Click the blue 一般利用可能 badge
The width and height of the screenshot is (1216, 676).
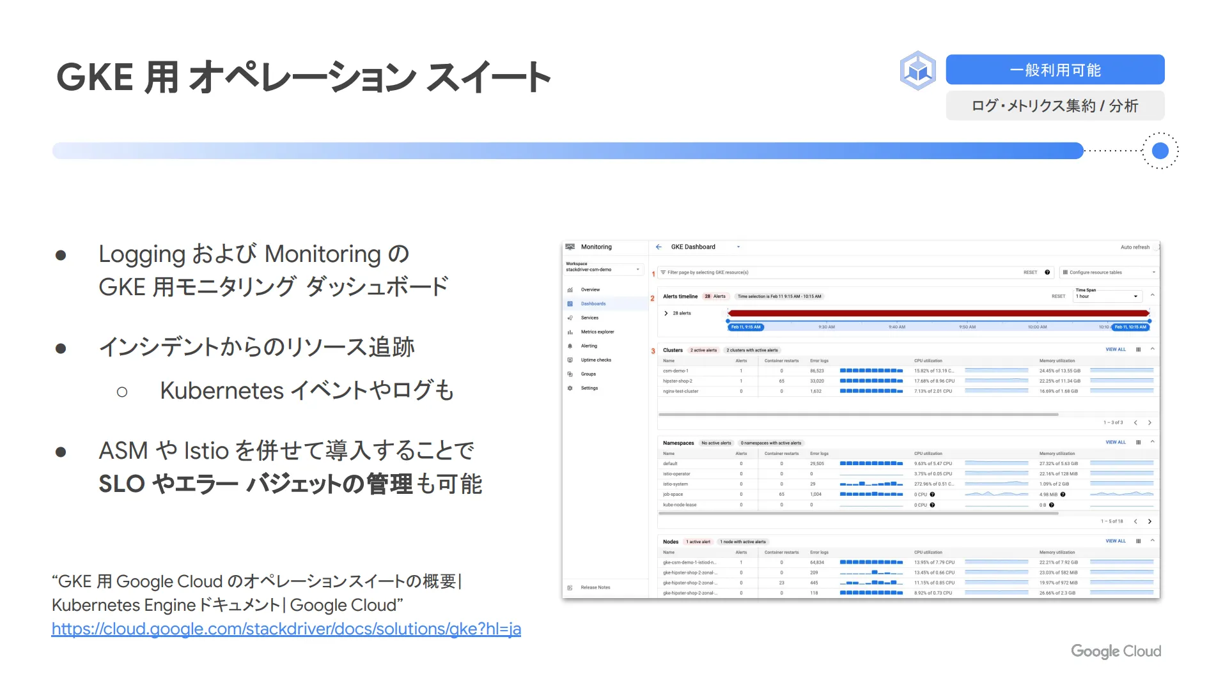click(1055, 70)
